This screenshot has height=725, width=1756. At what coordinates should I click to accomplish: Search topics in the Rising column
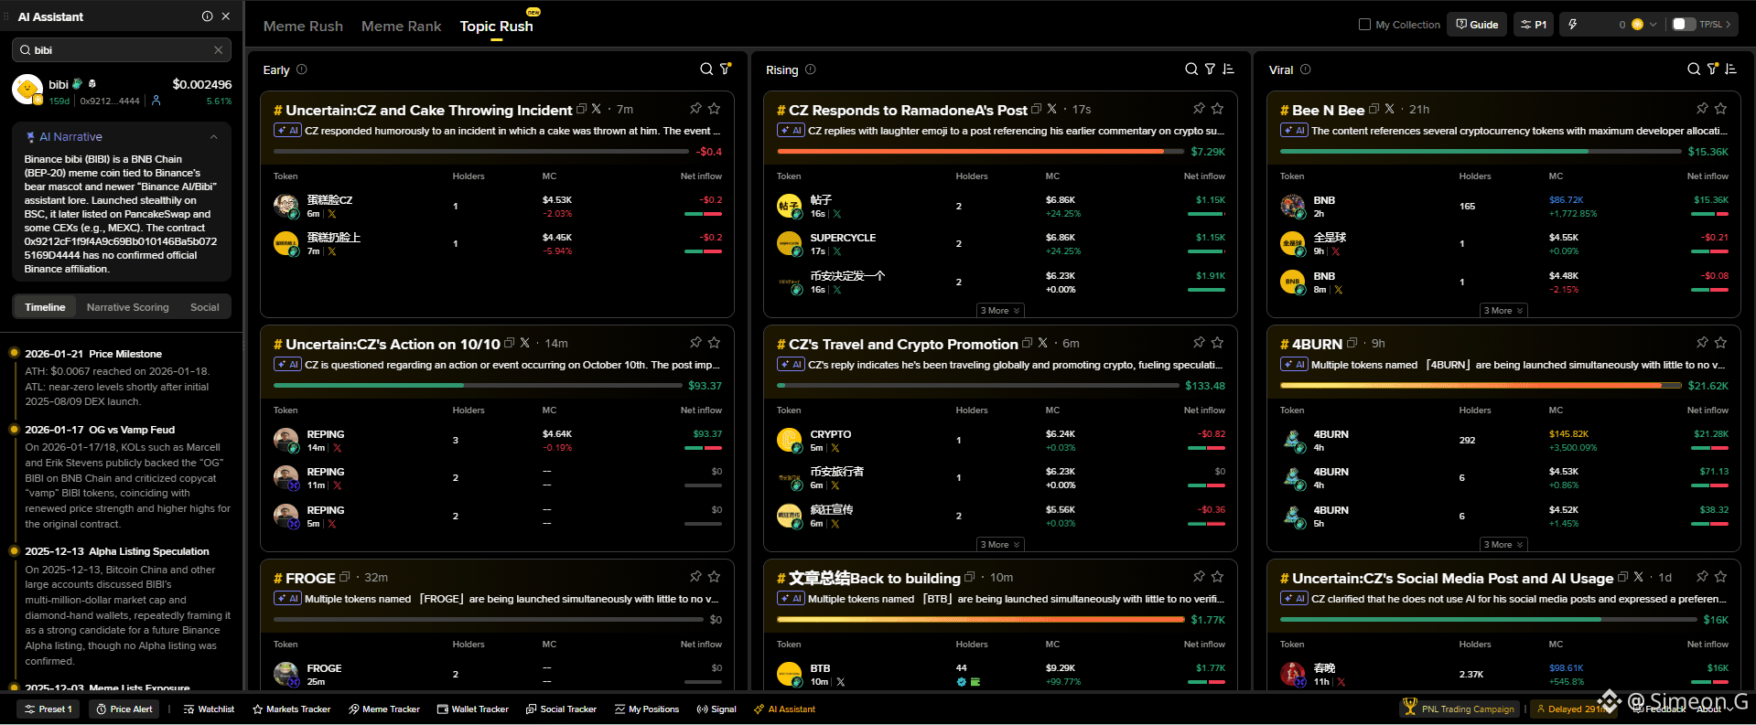tap(1190, 69)
